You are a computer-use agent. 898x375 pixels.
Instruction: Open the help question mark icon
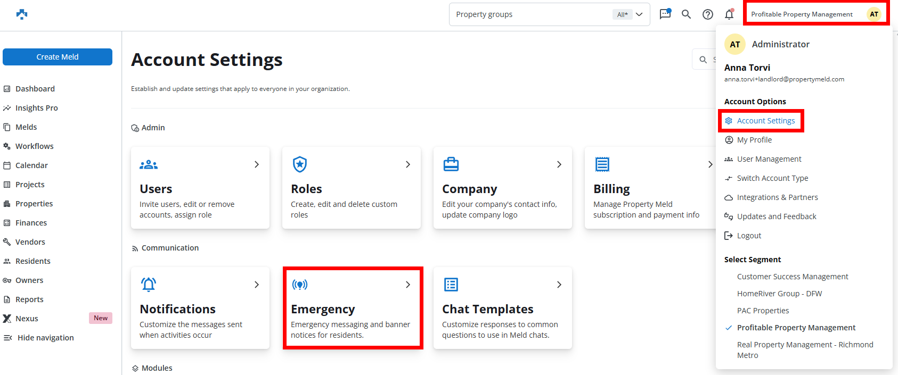click(707, 14)
